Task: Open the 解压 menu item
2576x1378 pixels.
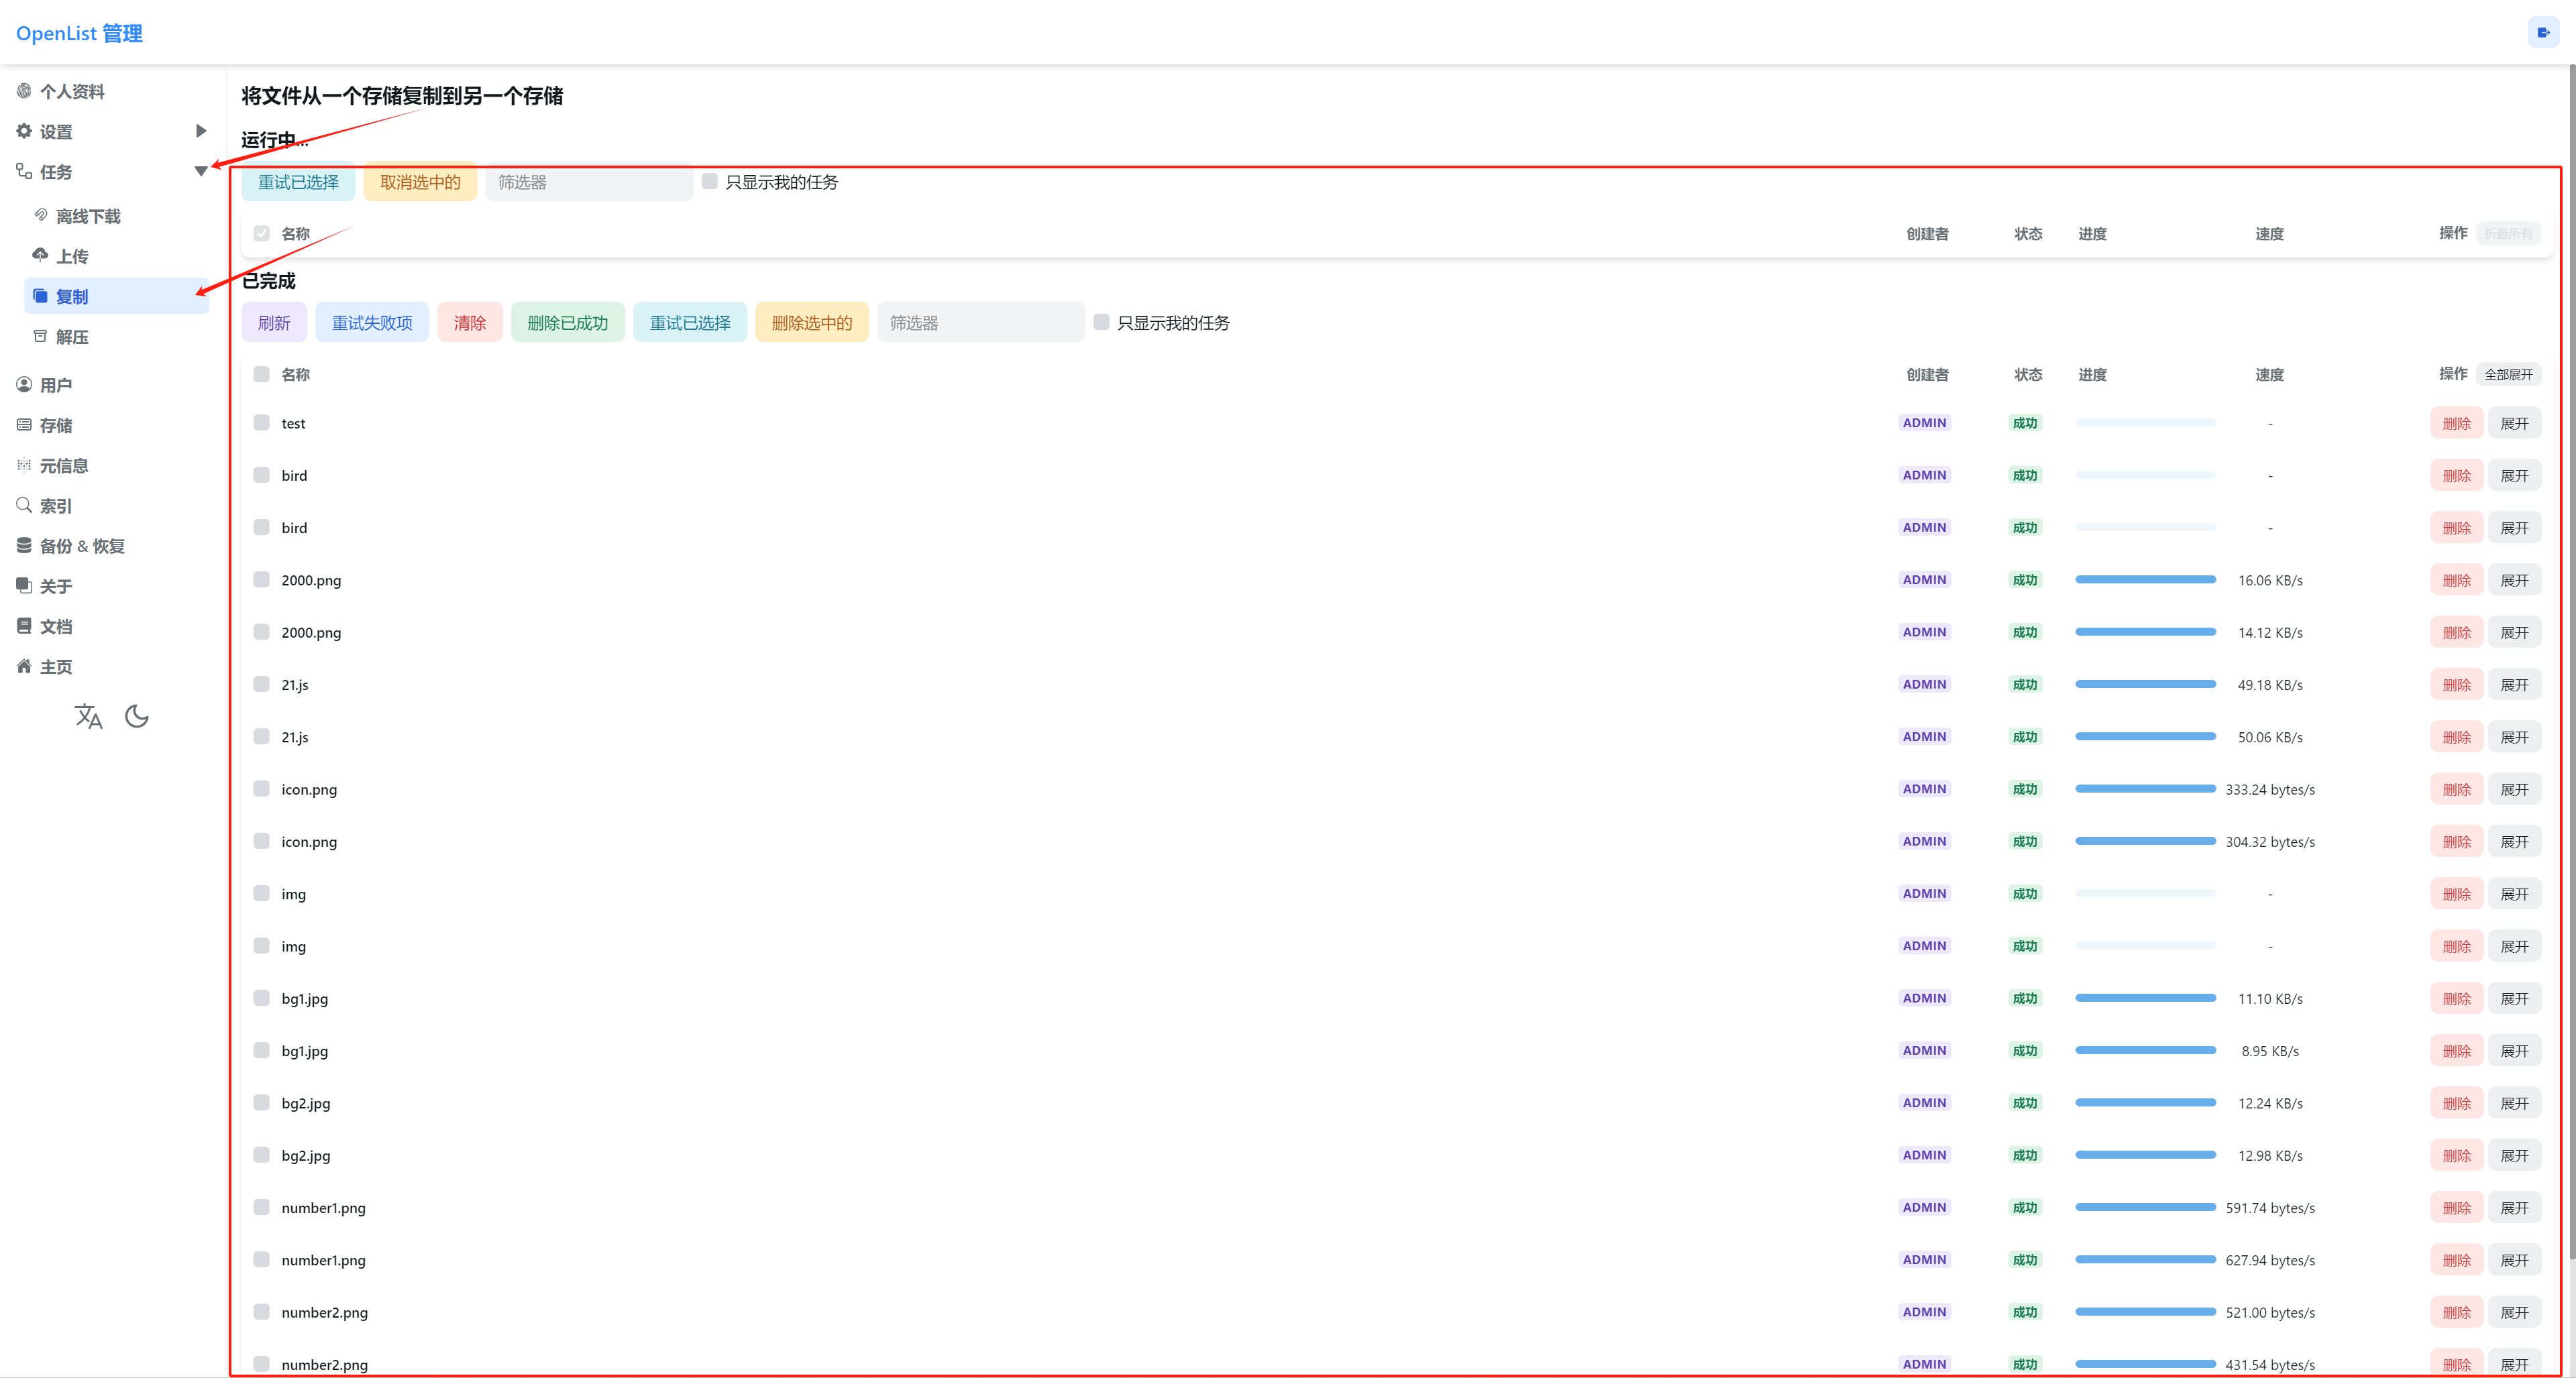Action: [x=116, y=337]
